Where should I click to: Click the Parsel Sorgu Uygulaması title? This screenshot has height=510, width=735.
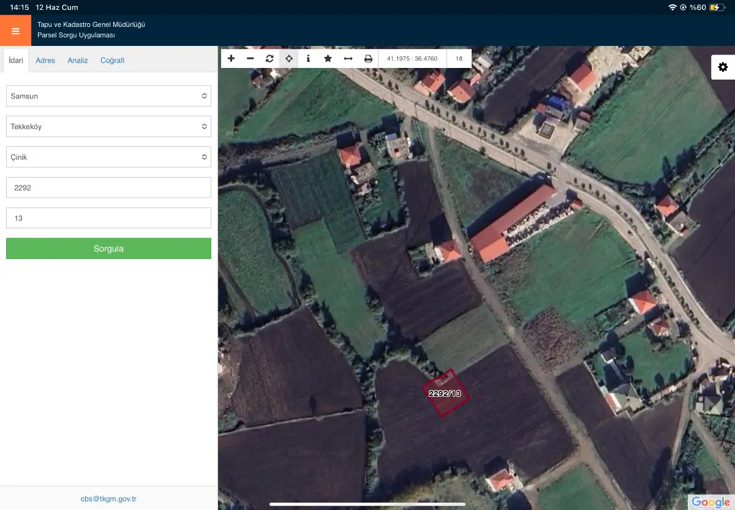click(76, 36)
